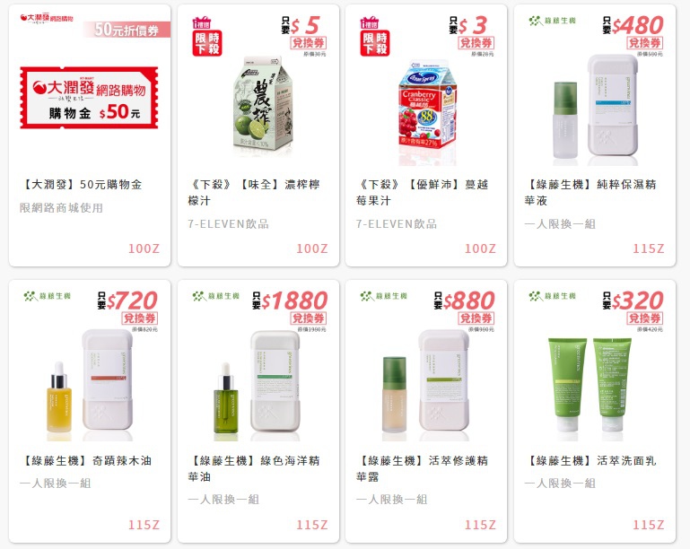The width and height of the screenshot is (690, 549).
Task: Open 【綠藤生機】活萃修護精華露 product link
Action: pos(423,468)
